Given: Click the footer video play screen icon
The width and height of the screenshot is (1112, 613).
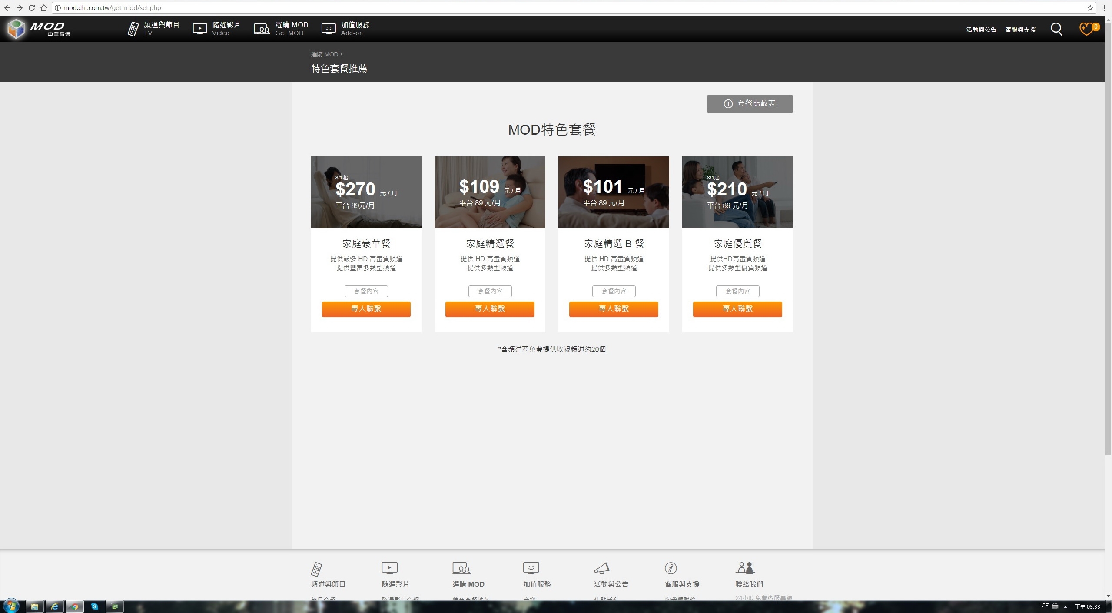Looking at the screenshot, I should tap(389, 568).
